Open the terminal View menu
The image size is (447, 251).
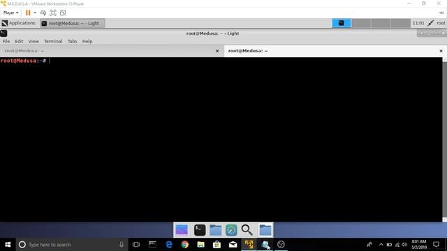[x=34, y=41]
